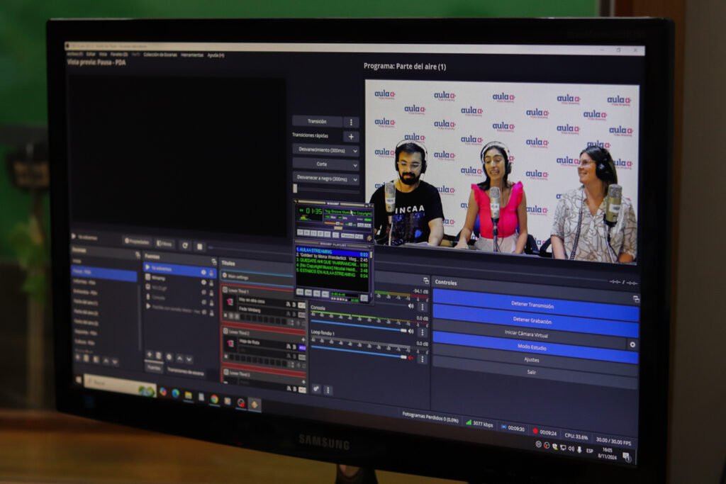Screen dimensions: 726x484
Task: Move source up with arrow icon
Action: [179, 358]
